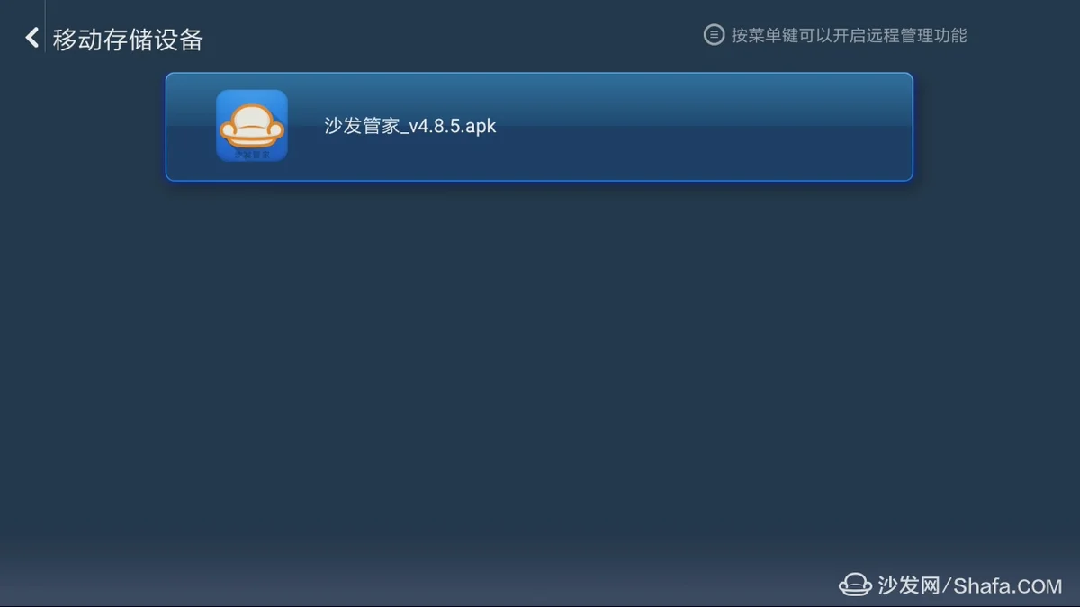The image size is (1080, 607).
Task: Click the empty right side of the apk row
Action: pos(720,127)
